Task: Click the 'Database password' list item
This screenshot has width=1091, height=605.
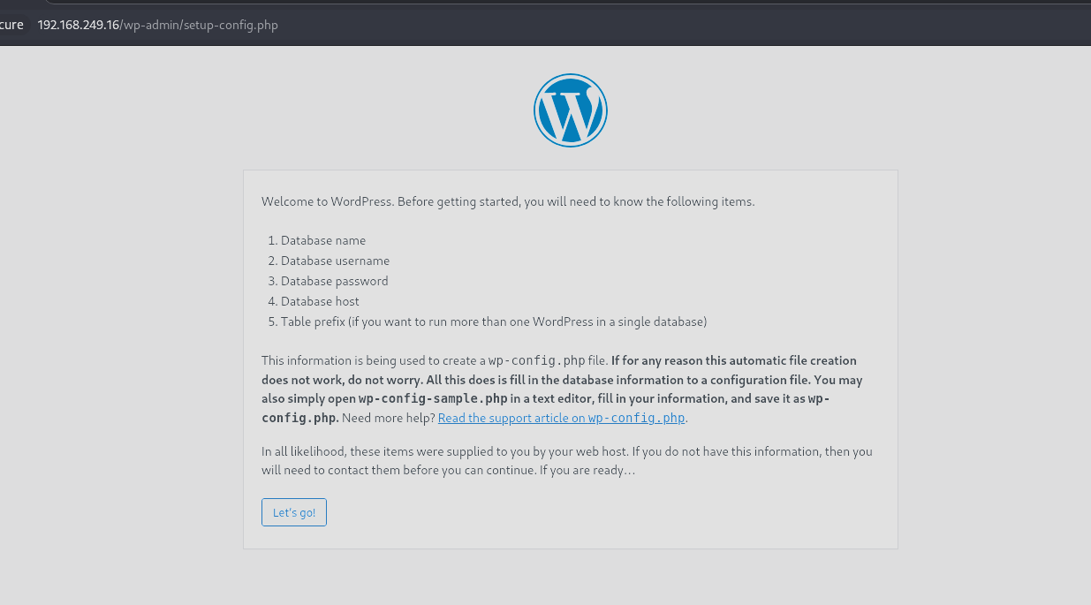Action: point(334,281)
